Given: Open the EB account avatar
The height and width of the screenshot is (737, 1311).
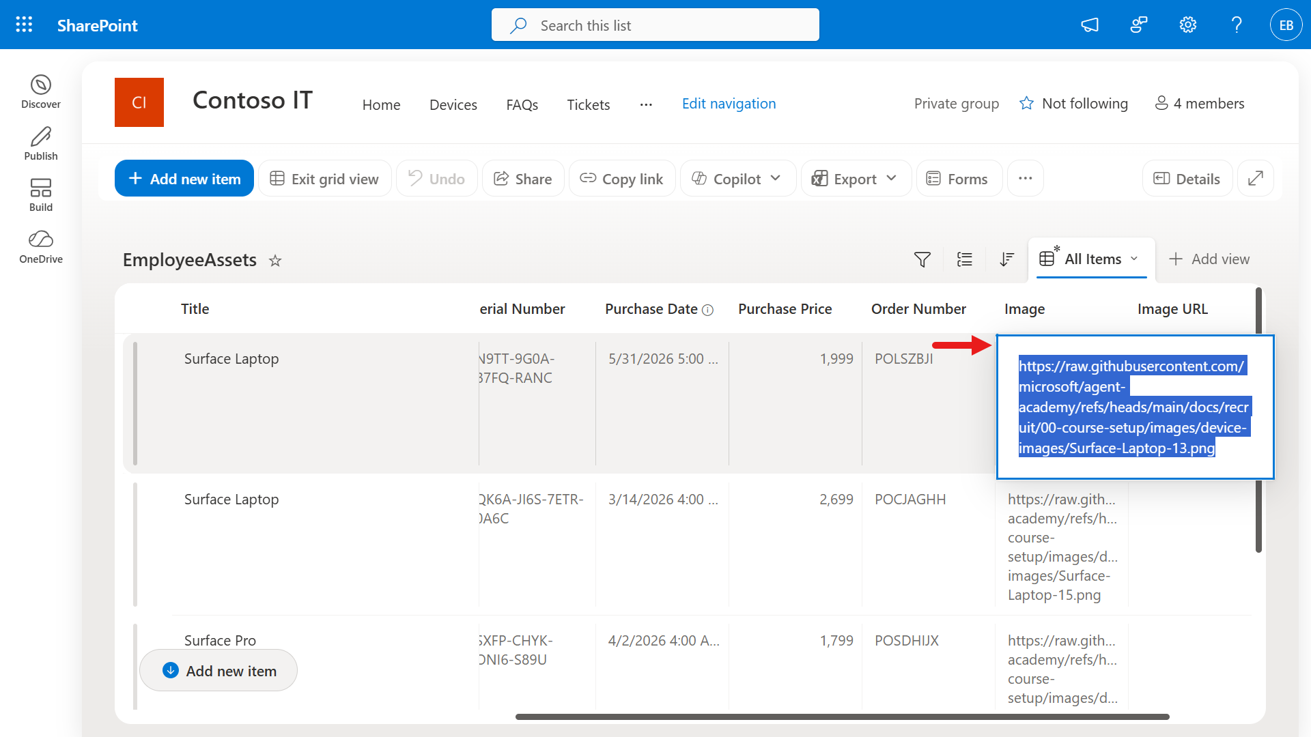Looking at the screenshot, I should point(1286,25).
